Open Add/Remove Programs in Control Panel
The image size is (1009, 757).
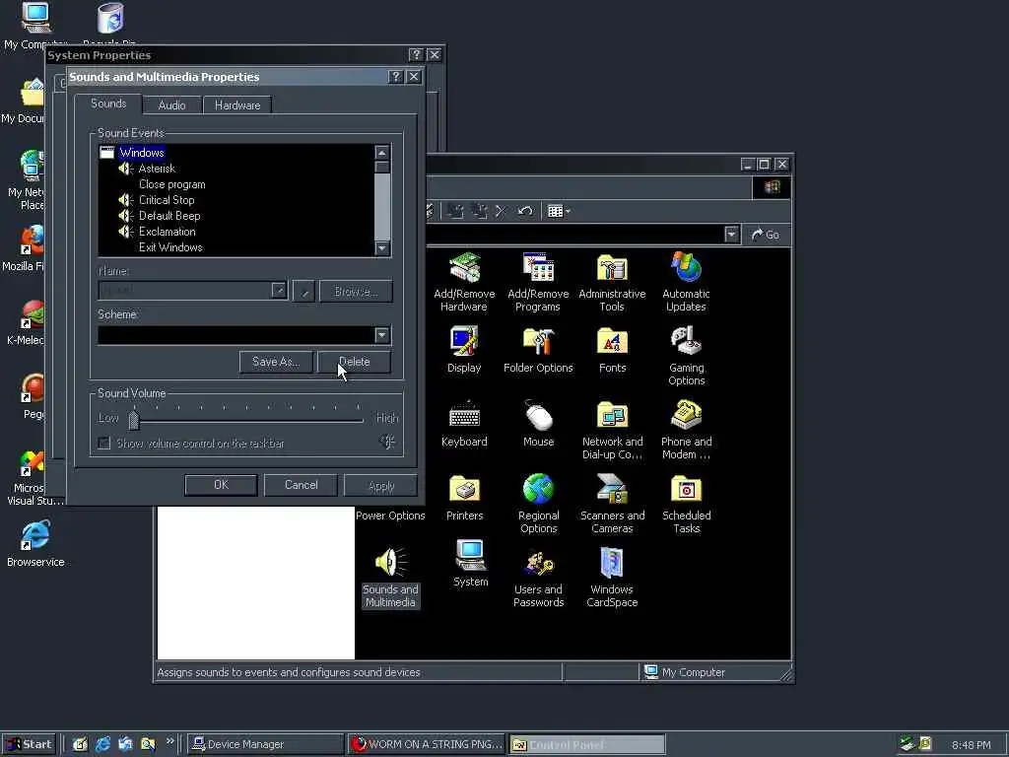click(x=538, y=282)
